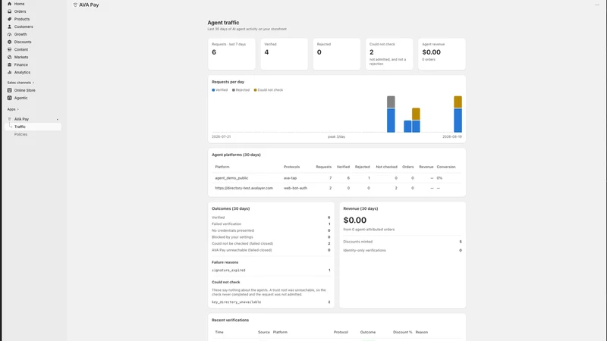Click the agent_demo_public platform row
The image size is (607, 341).
(x=337, y=178)
